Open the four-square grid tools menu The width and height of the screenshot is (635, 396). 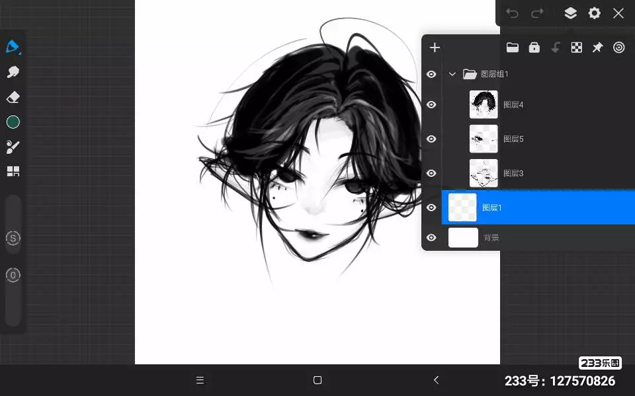[13, 172]
